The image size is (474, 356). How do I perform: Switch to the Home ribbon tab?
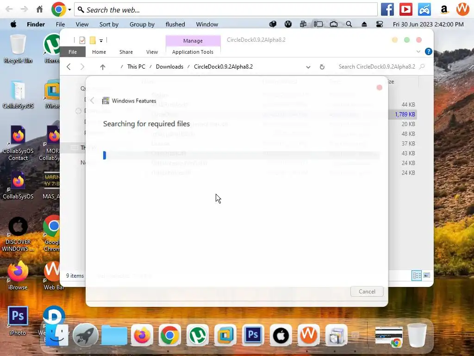click(99, 52)
